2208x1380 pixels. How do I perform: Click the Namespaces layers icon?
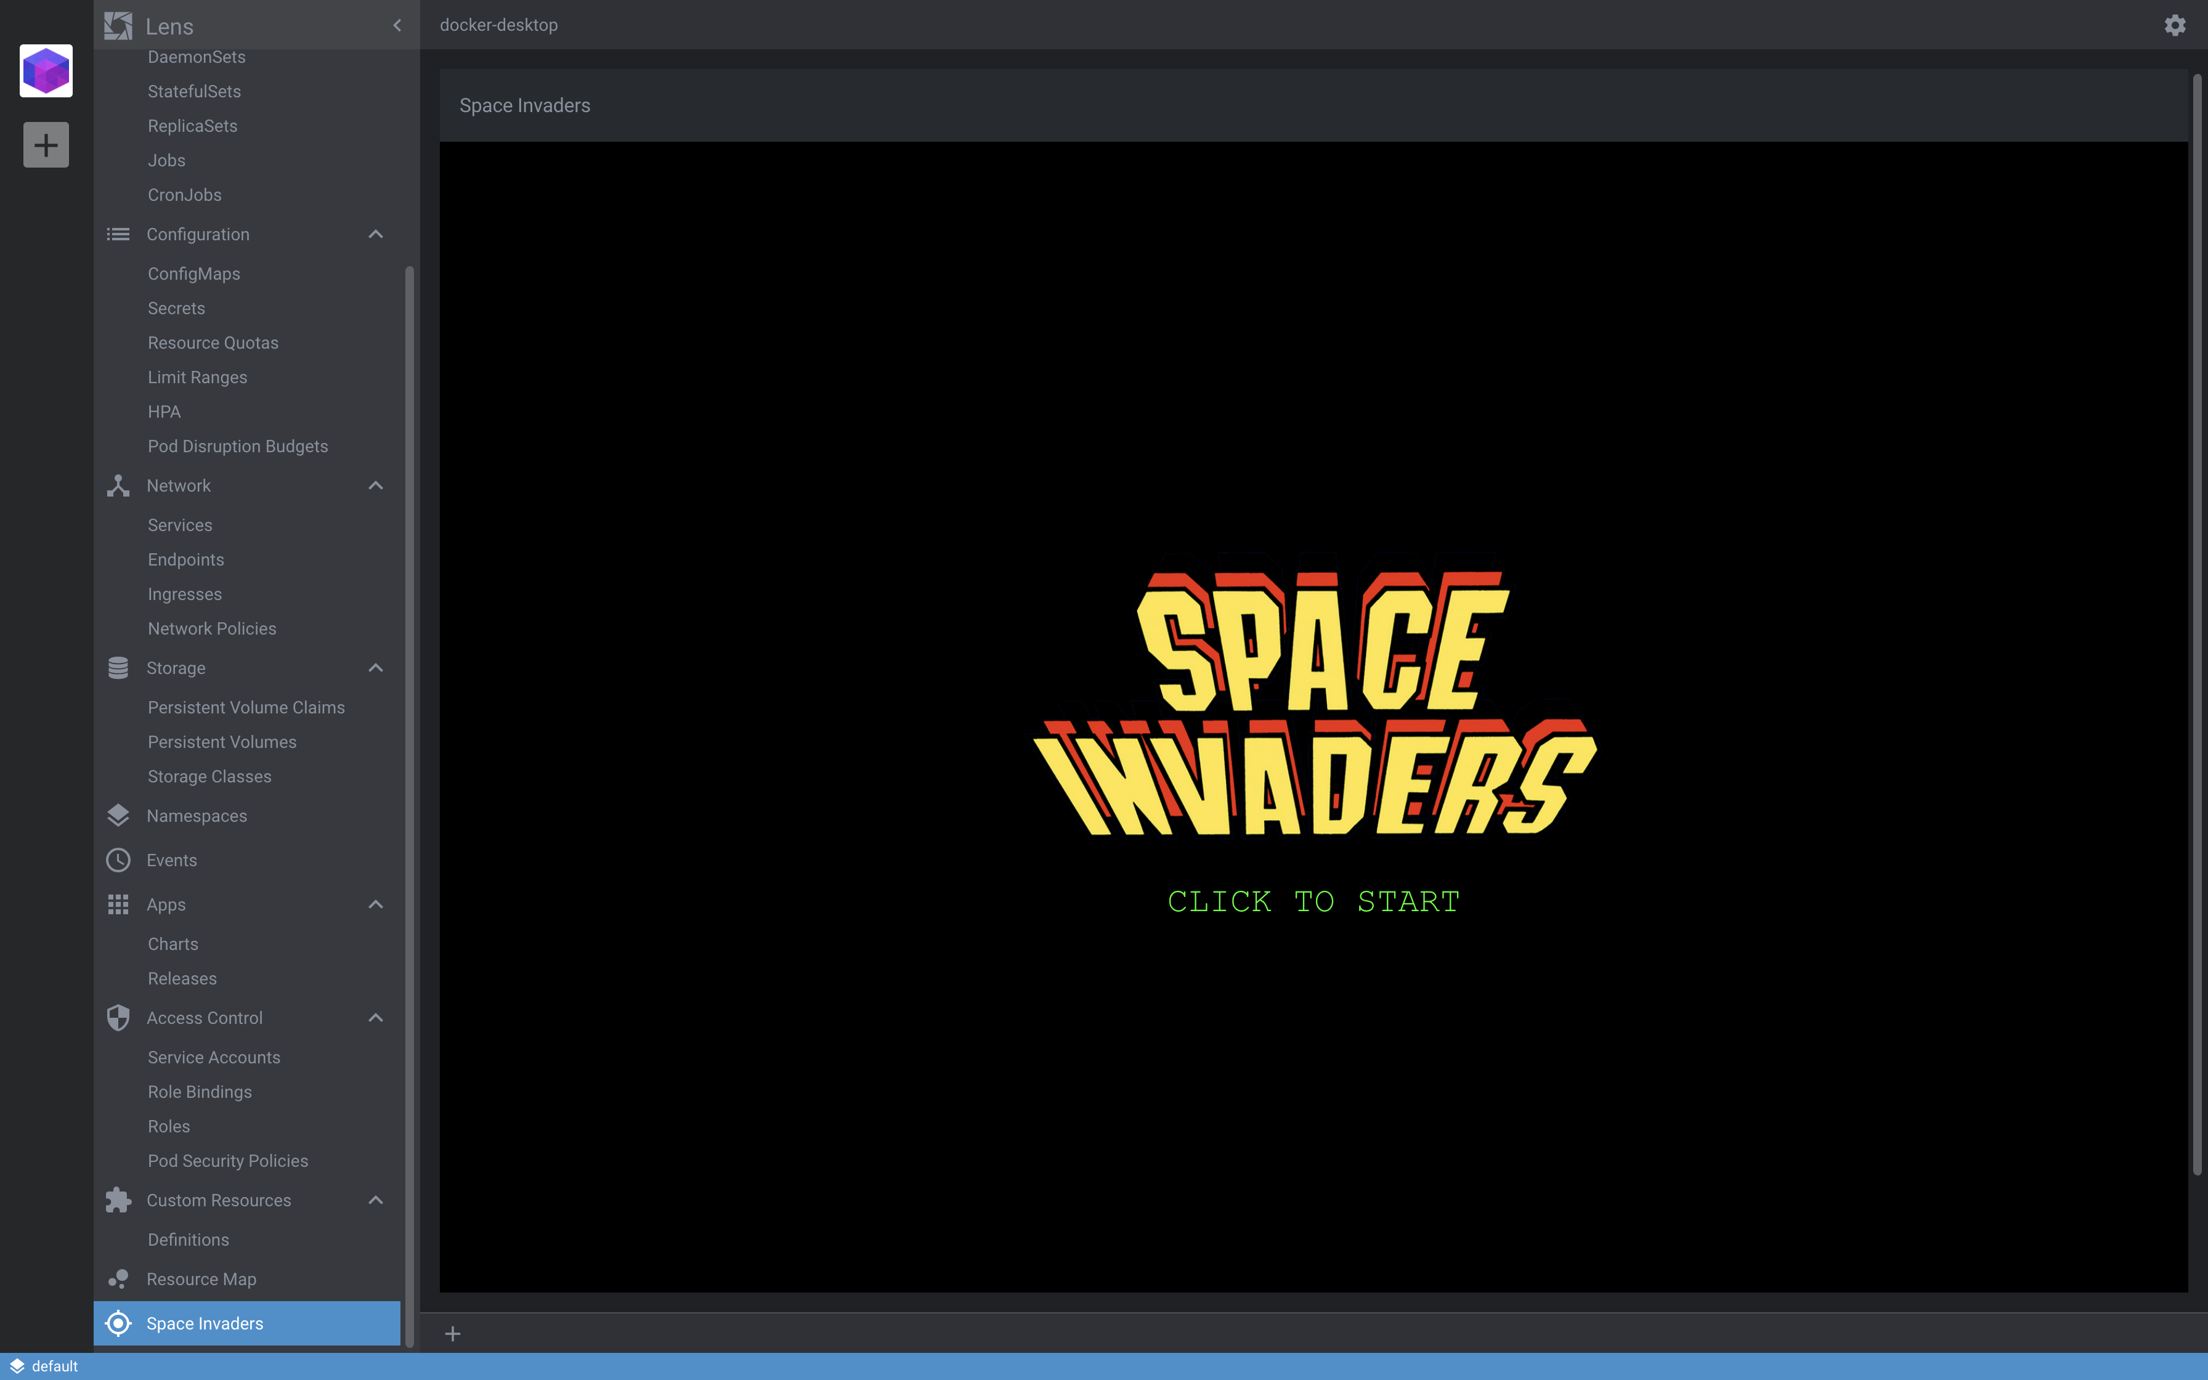[x=118, y=816]
